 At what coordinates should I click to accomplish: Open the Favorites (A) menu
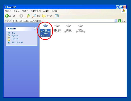(x=36, y=11)
